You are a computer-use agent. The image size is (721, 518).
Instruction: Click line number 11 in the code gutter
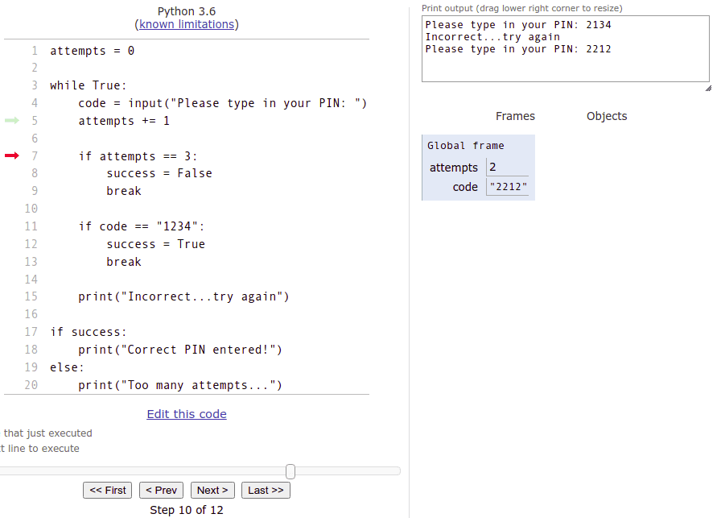(31, 226)
